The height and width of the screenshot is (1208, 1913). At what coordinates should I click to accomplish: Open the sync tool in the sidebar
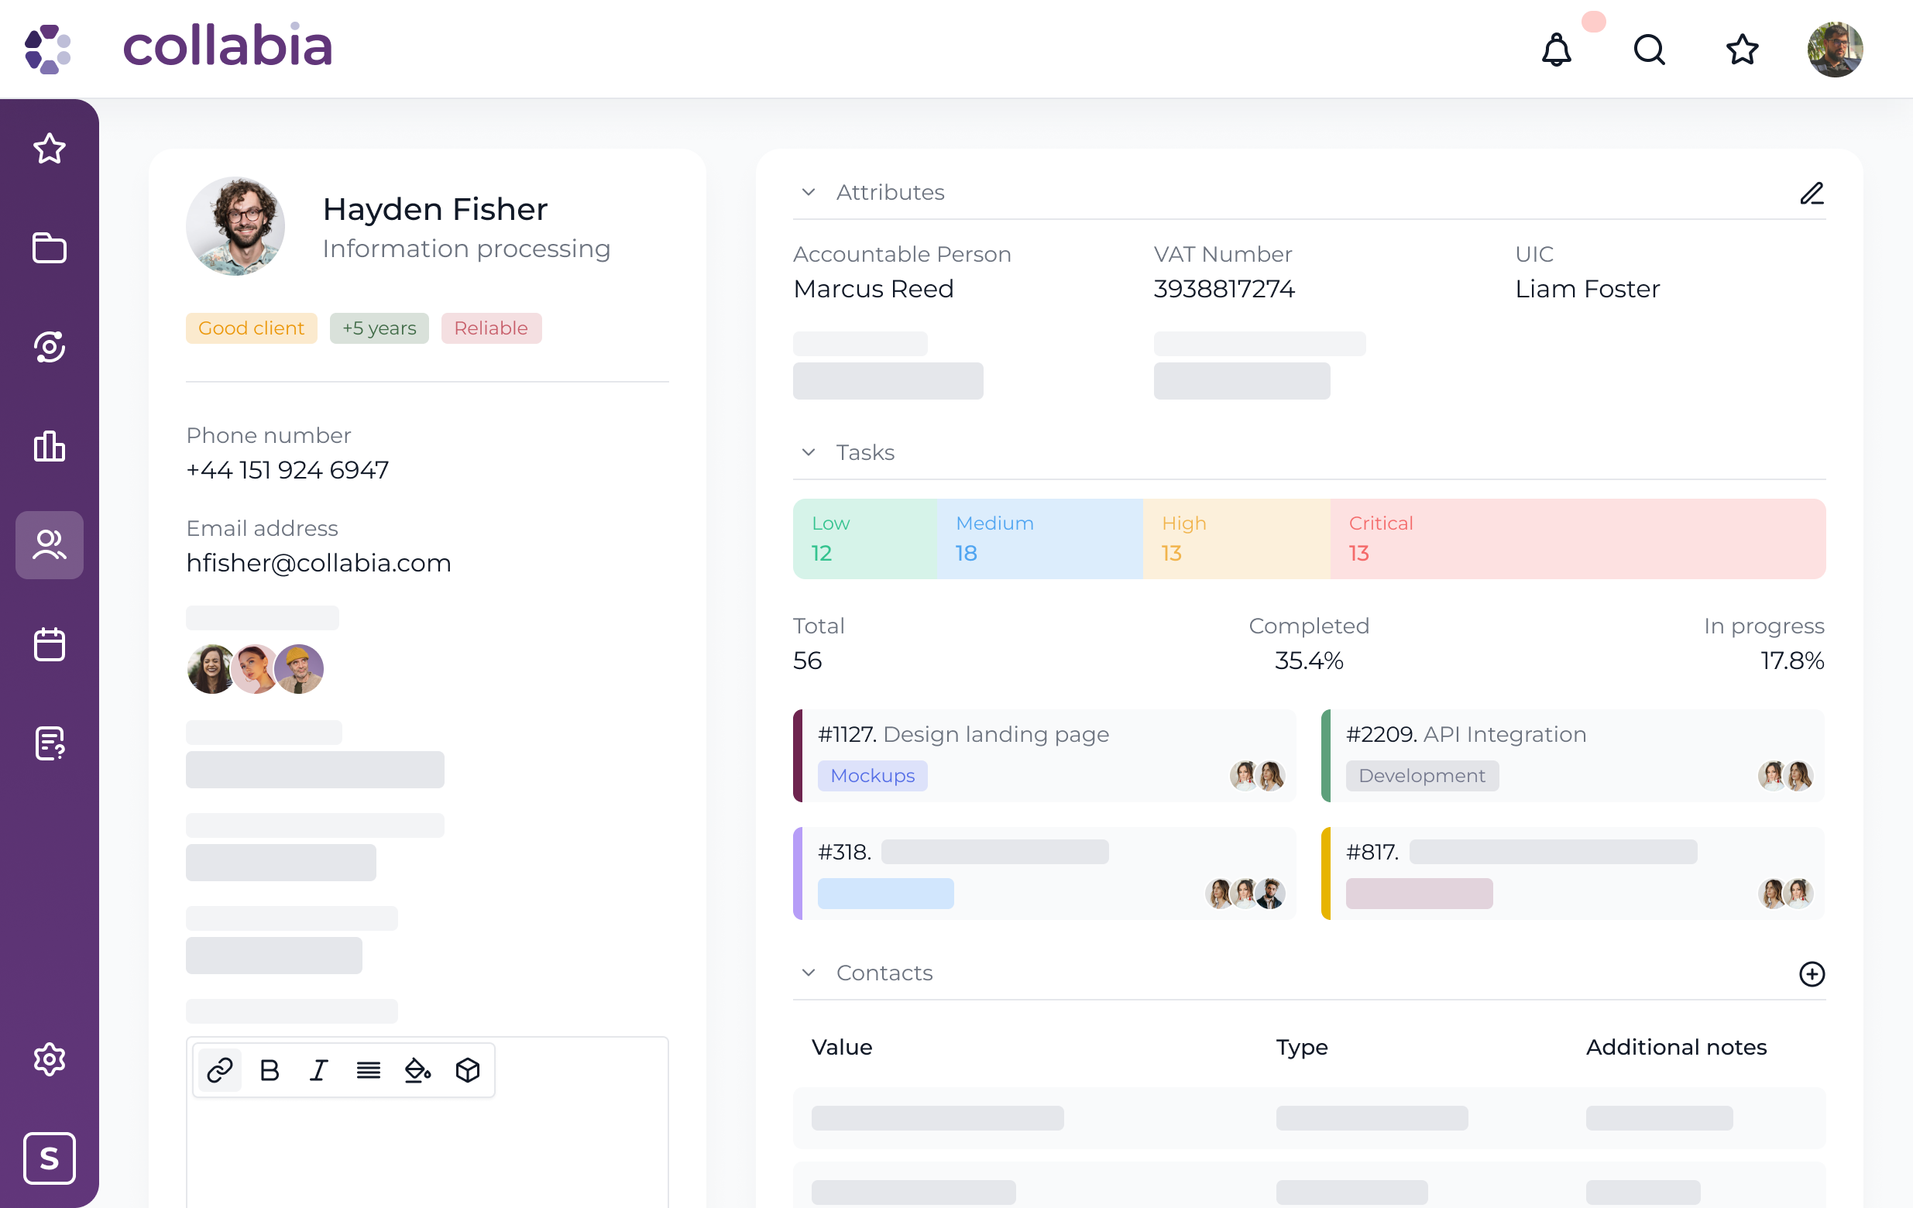coord(50,347)
